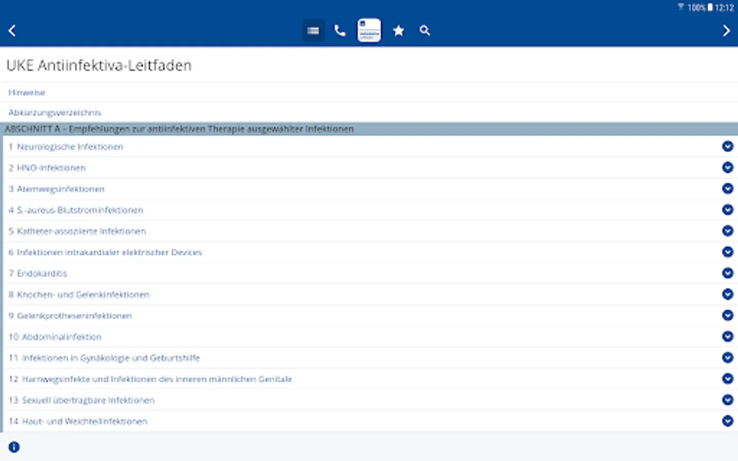
Task: Select 8 Knochen- und Gelenkinfektionen
Action: 79,295
